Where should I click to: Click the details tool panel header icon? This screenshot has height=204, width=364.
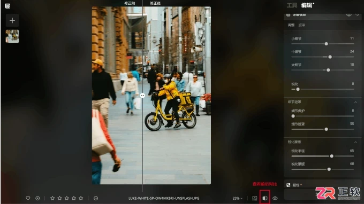click(x=289, y=15)
